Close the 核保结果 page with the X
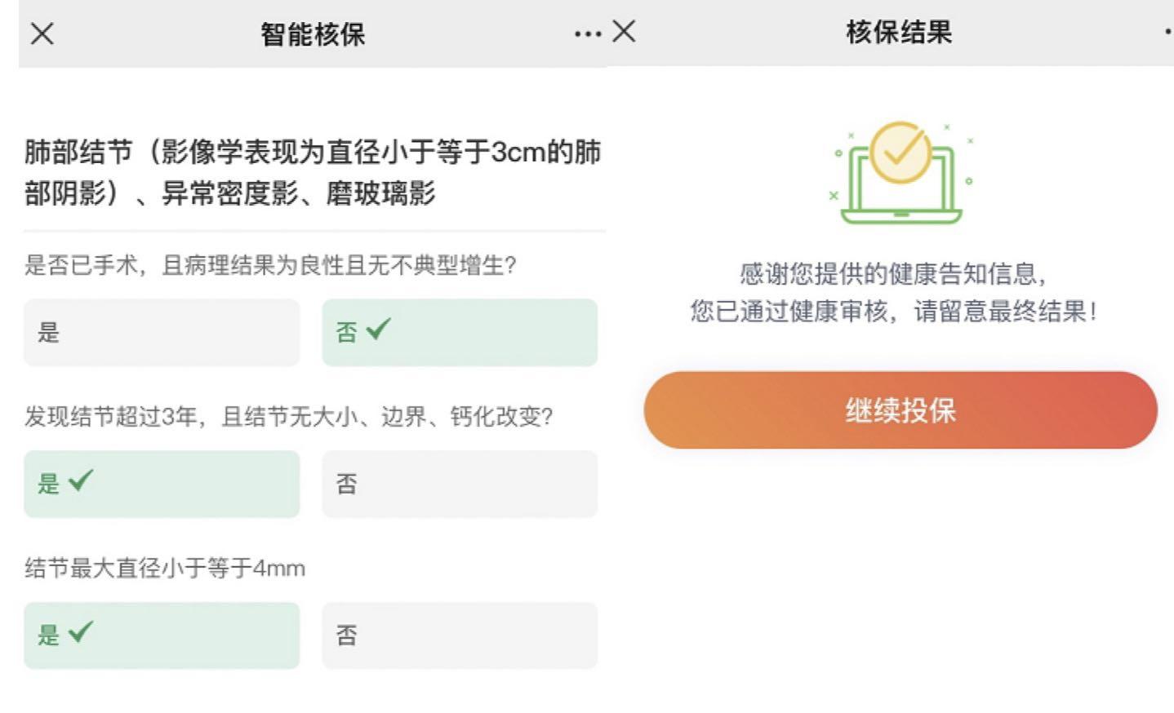 (x=624, y=32)
